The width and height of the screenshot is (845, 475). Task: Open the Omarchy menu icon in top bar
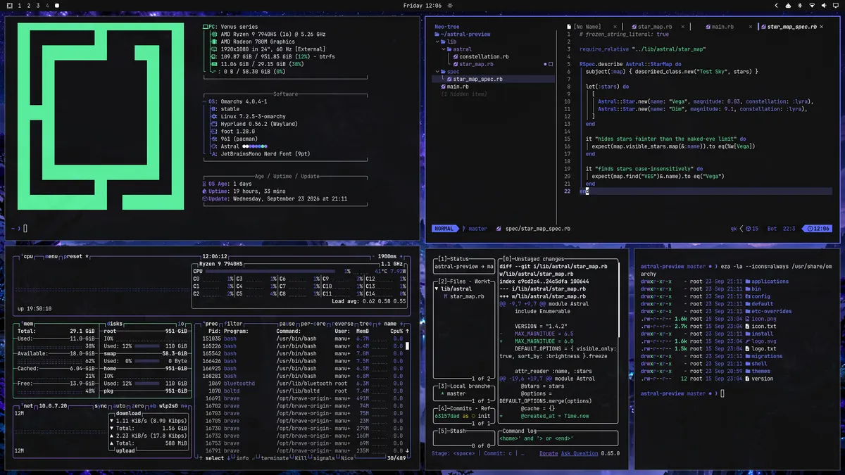click(x=8, y=6)
